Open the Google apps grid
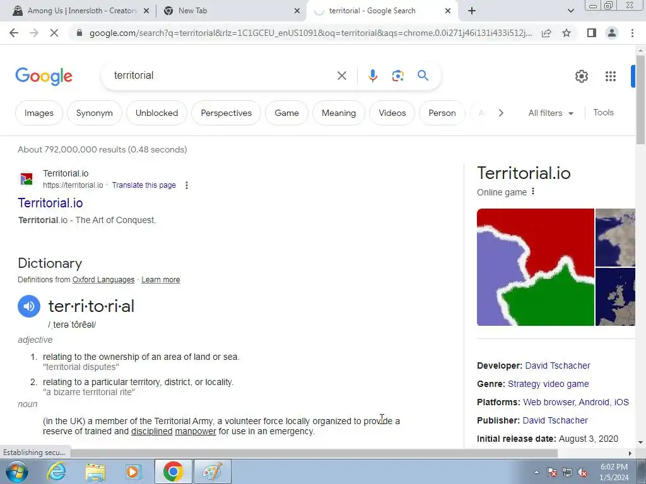646x484 pixels. 611,76
